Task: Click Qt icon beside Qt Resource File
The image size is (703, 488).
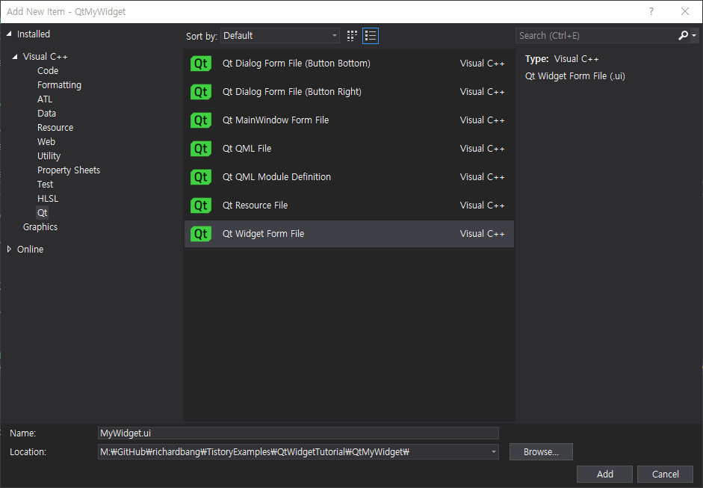Action: tap(201, 206)
